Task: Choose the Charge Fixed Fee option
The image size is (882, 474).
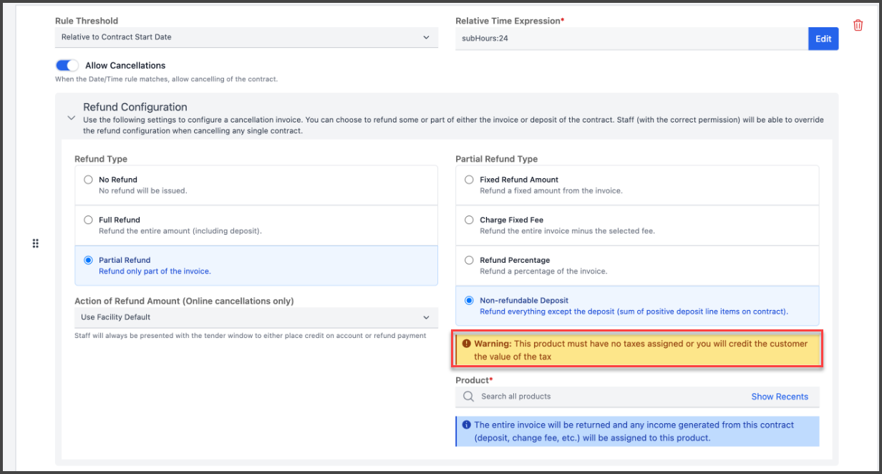Action: point(469,220)
